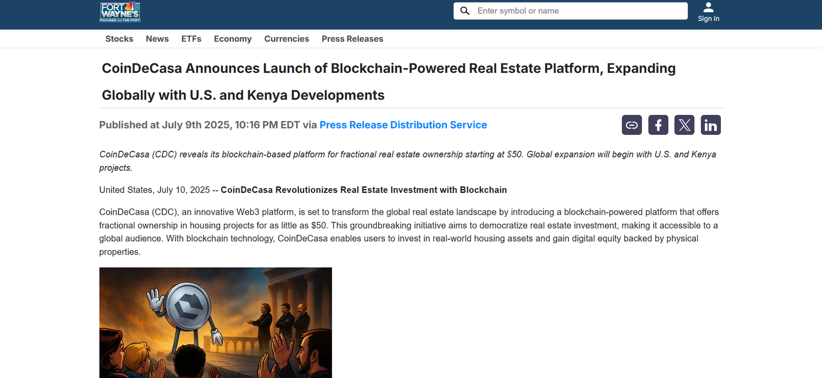The width and height of the screenshot is (822, 378).
Task: Open the Currencies section
Action: click(286, 39)
